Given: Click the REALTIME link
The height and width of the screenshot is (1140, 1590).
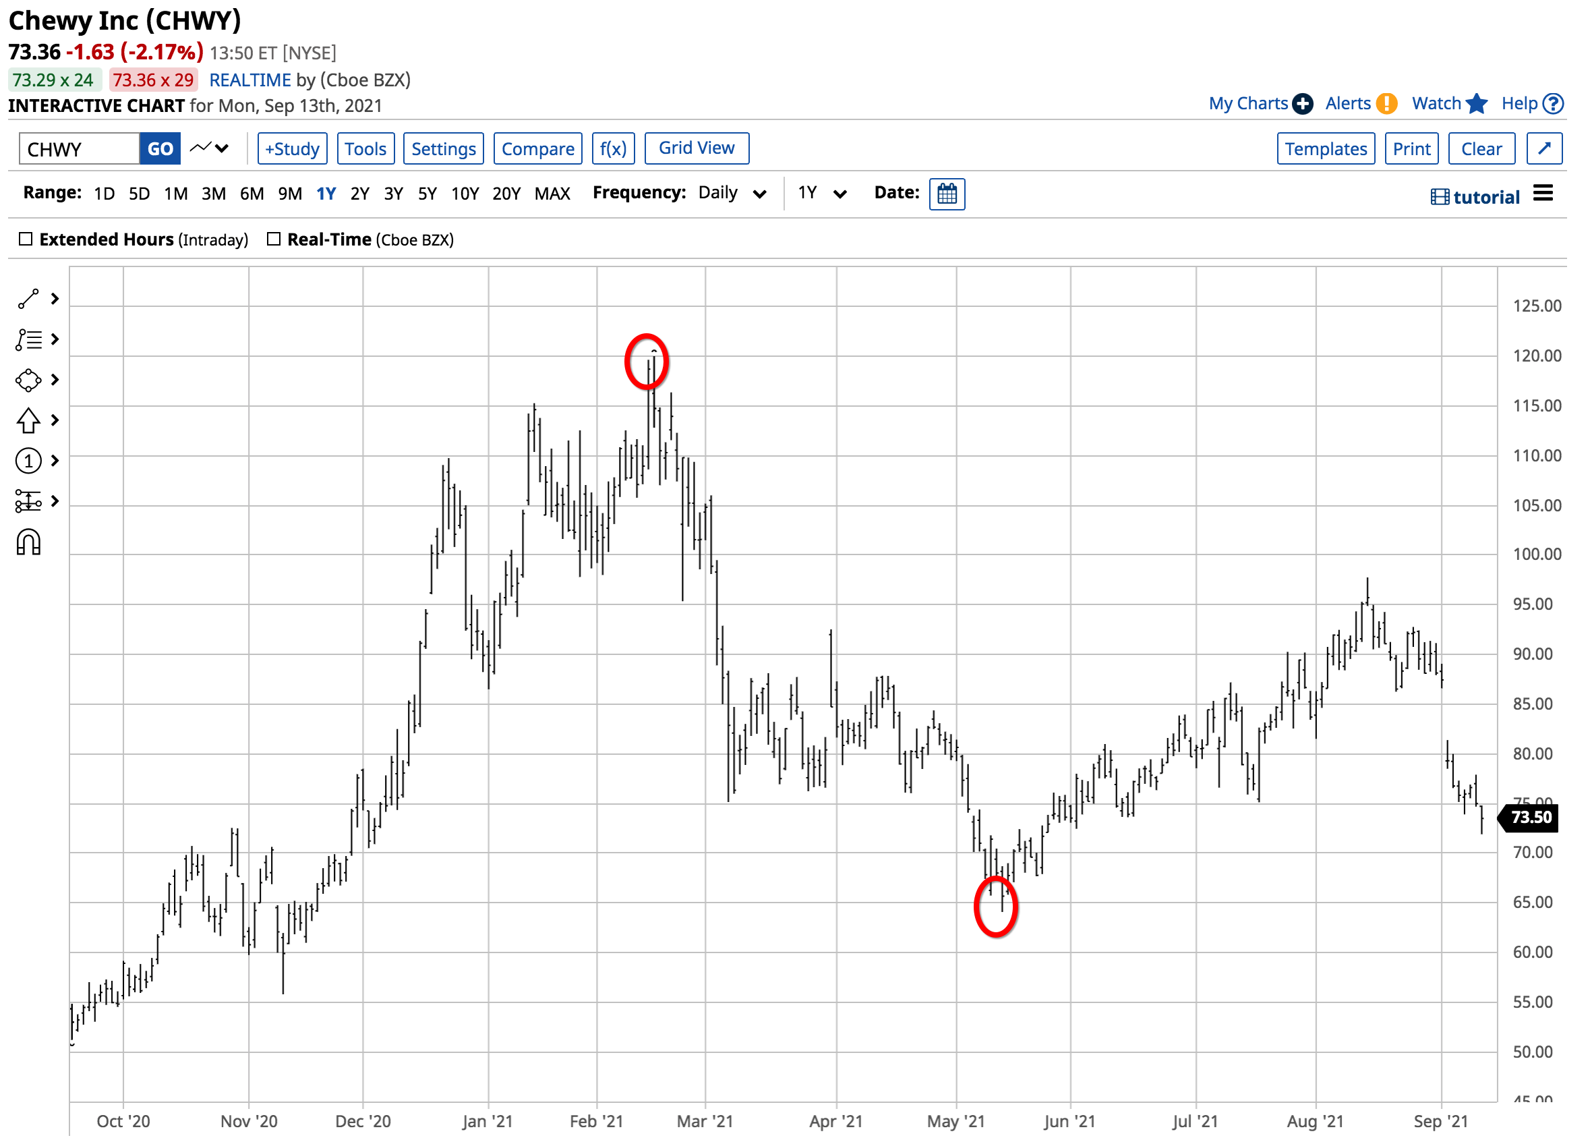Looking at the screenshot, I should pyautogui.click(x=250, y=80).
